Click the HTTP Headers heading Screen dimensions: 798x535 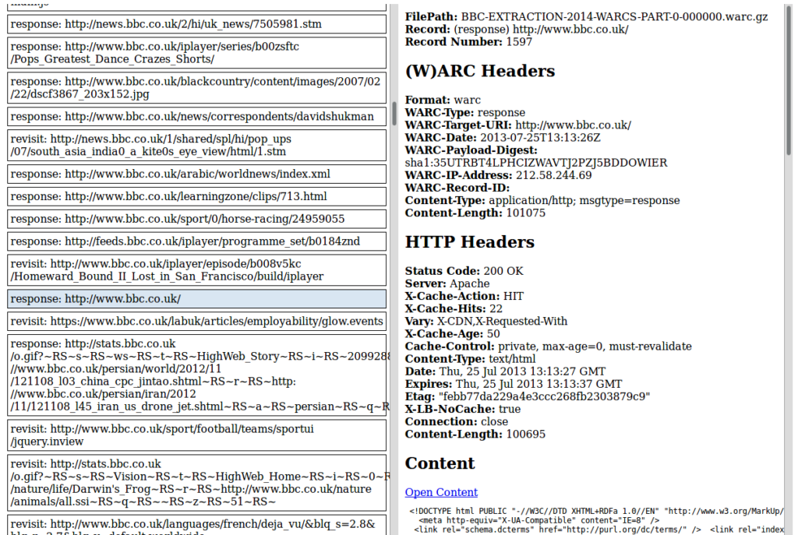470,242
